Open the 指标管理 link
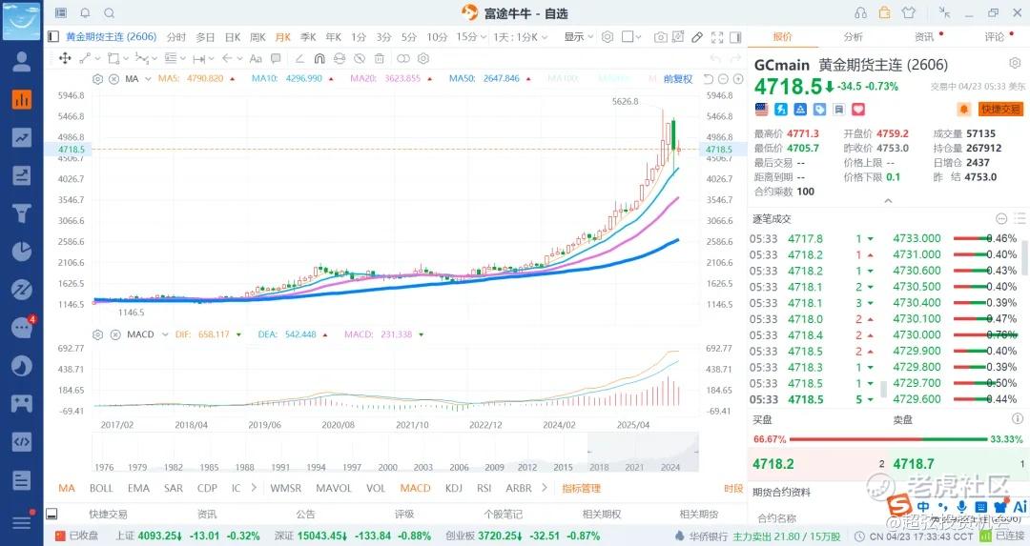 coord(581,488)
